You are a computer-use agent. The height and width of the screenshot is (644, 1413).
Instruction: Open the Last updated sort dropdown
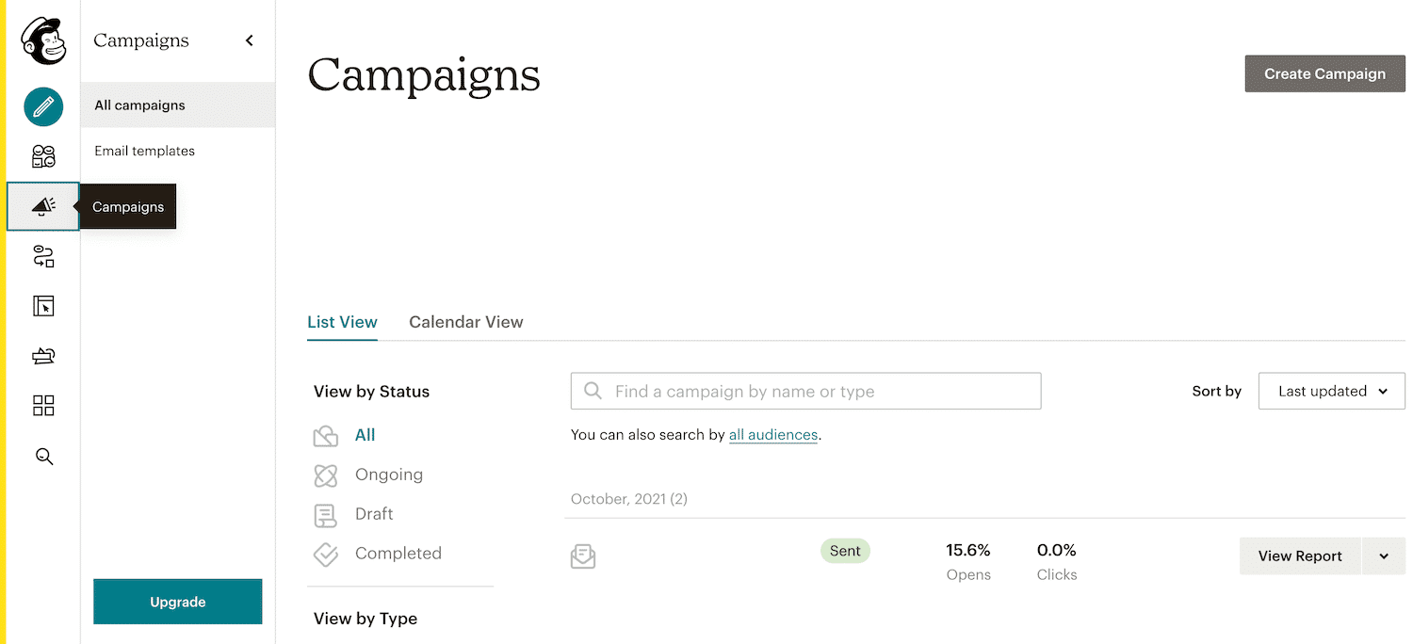click(x=1331, y=391)
